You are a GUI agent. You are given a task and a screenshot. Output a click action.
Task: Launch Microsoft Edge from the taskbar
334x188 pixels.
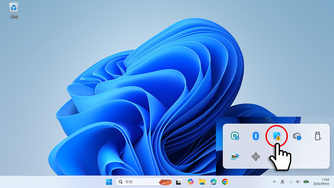coord(213,181)
